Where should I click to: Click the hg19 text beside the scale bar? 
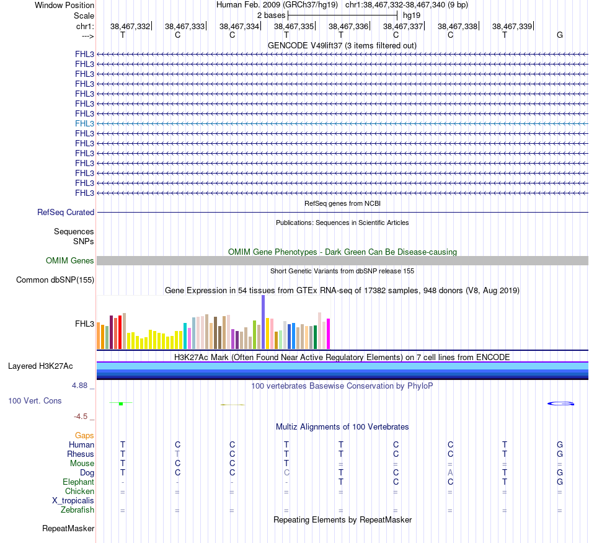point(412,15)
